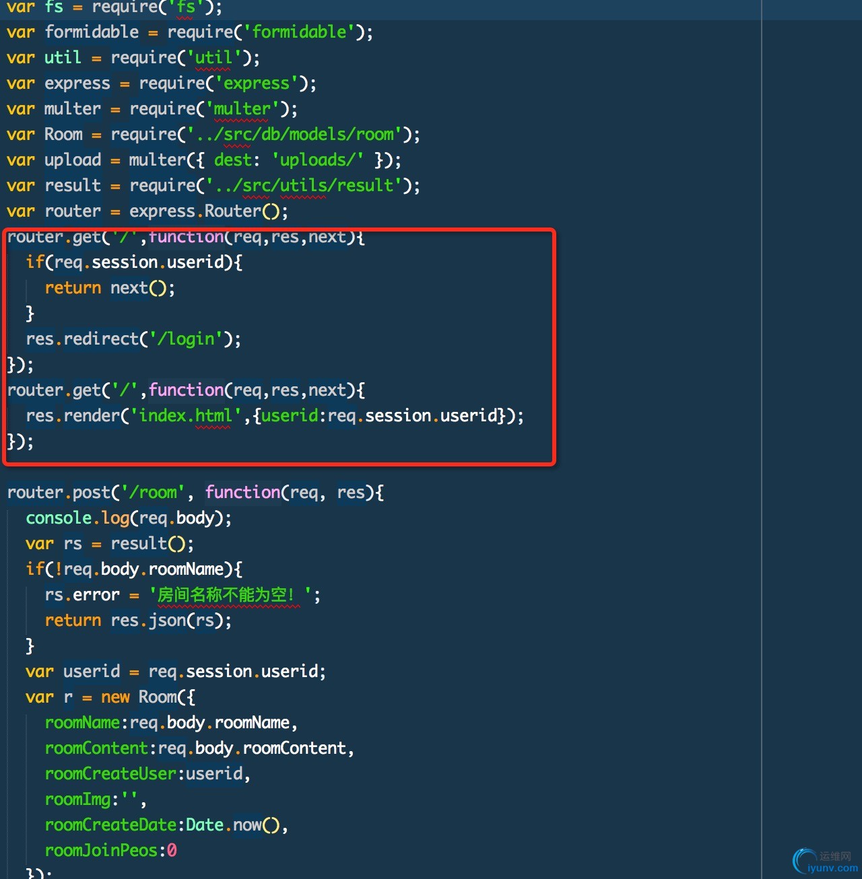Click the line "if(!req.body.roomName){"
862x879 pixels.
coord(134,569)
